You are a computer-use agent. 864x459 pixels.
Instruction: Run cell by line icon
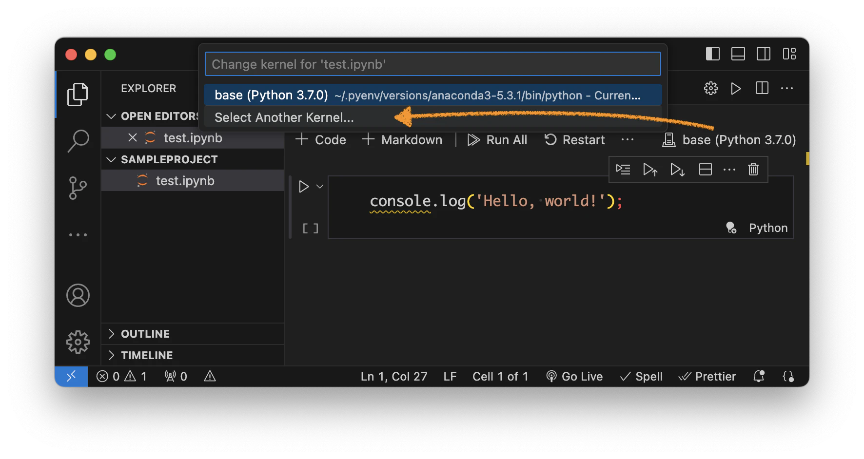pyautogui.click(x=623, y=169)
